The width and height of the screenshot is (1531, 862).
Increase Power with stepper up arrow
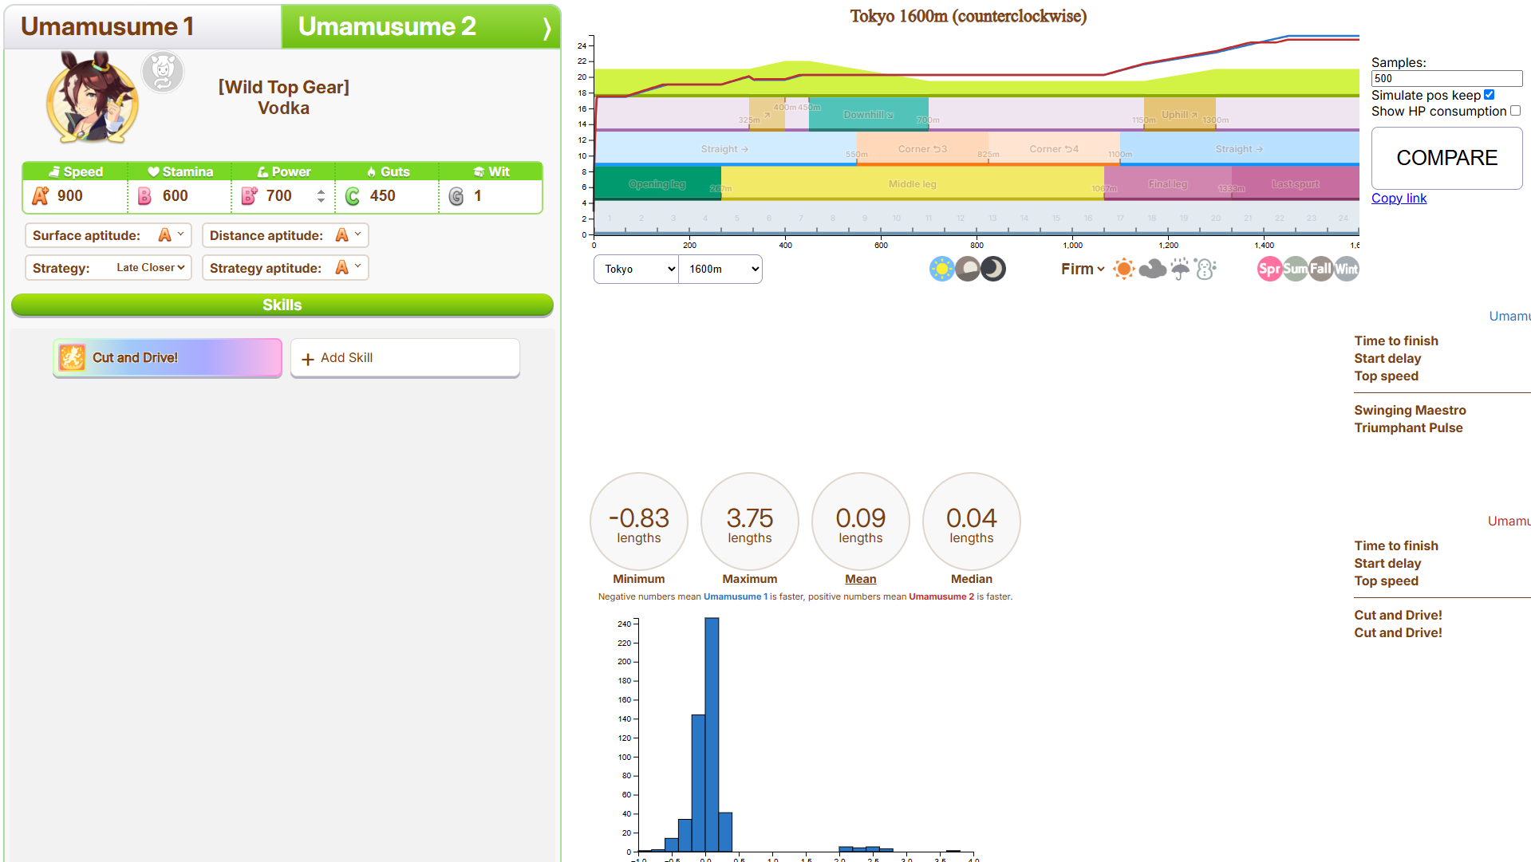[321, 191]
